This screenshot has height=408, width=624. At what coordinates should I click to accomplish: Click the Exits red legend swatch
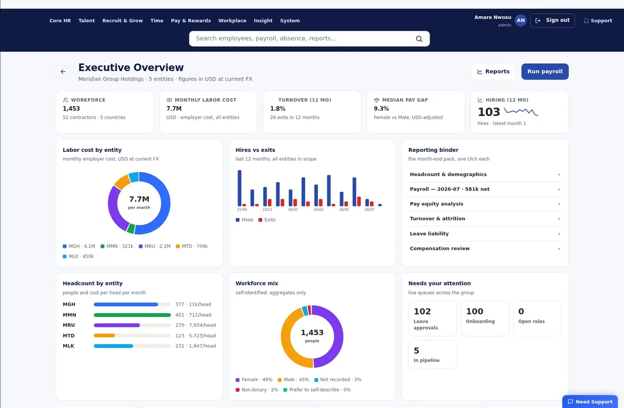[x=260, y=220]
